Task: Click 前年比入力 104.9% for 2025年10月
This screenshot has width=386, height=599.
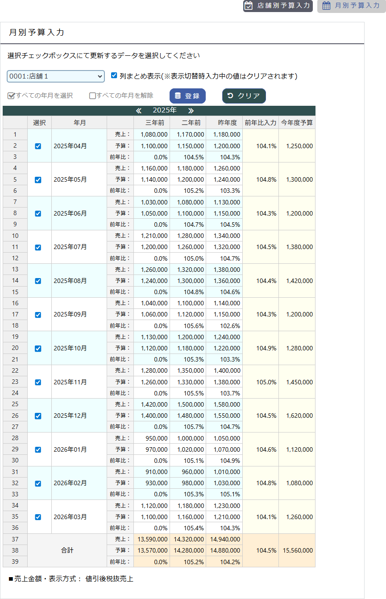Action: pos(261,348)
